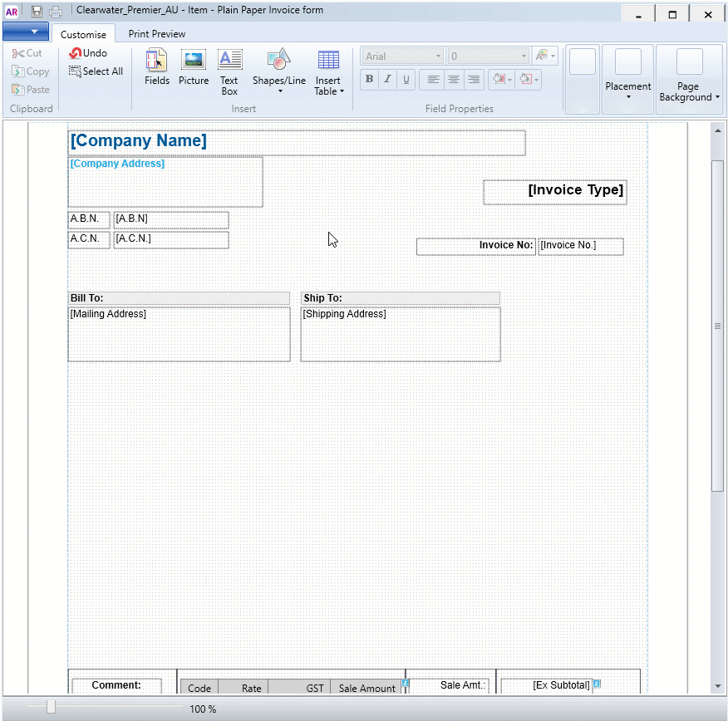Click the Save icon in title bar
This screenshot has height=721, width=728.
37,12
